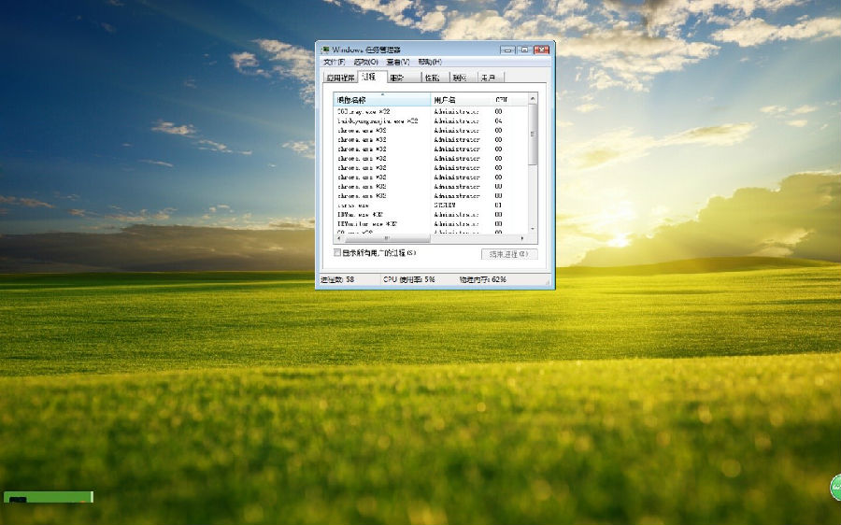Expand the 选项(O) menu
The image size is (841, 525).
point(365,62)
